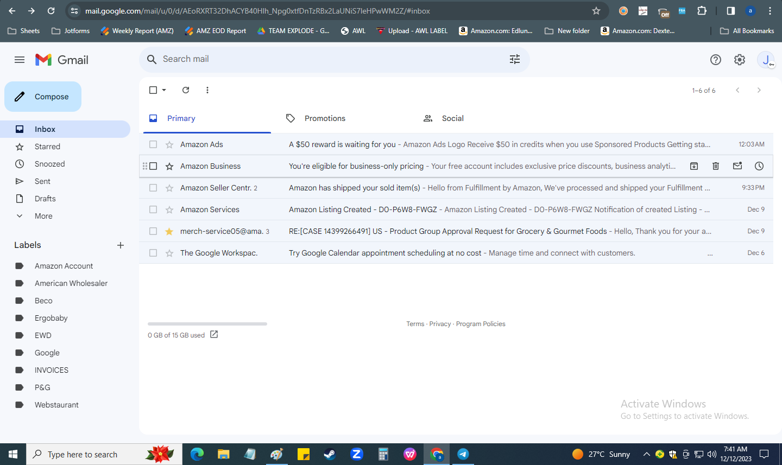782x465 pixels.
Task: Open the Snoozed folder
Action: tap(65, 164)
